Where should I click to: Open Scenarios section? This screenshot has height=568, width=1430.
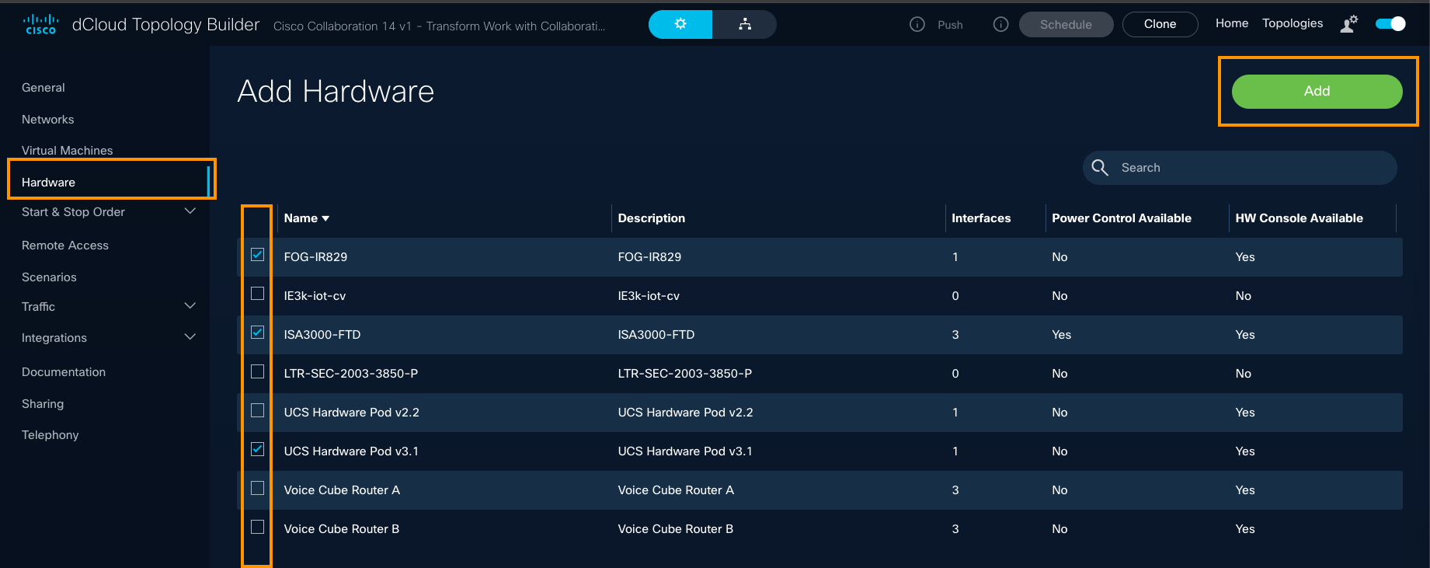[x=49, y=277]
